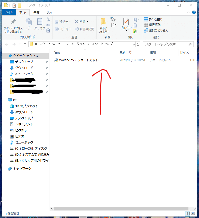Click the search magnifier icon
Screen dimensions: 199x218
[190, 44]
